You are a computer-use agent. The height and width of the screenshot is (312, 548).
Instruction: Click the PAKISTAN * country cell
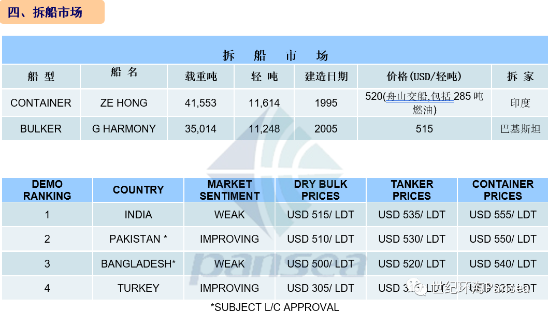(138, 239)
